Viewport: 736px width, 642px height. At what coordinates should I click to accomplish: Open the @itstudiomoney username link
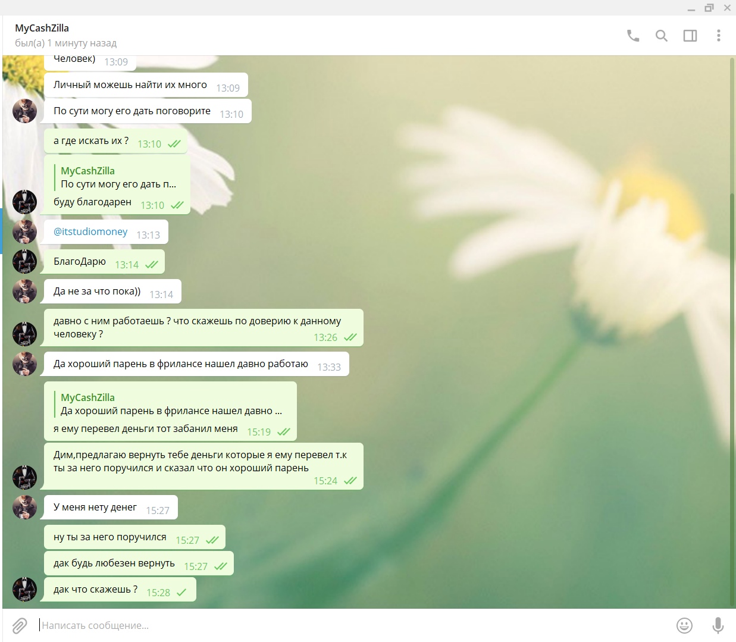pos(90,231)
